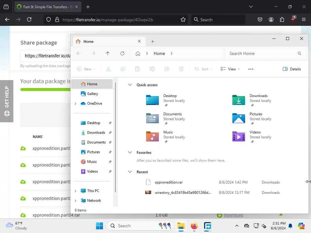Screen dimensions: 311x233
Task: Open Windows Start menu
Action: pos(99,226)
